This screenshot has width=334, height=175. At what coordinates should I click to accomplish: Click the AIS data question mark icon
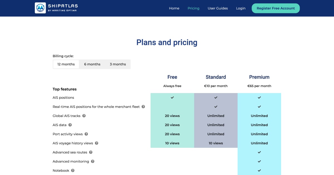(x=70, y=125)
